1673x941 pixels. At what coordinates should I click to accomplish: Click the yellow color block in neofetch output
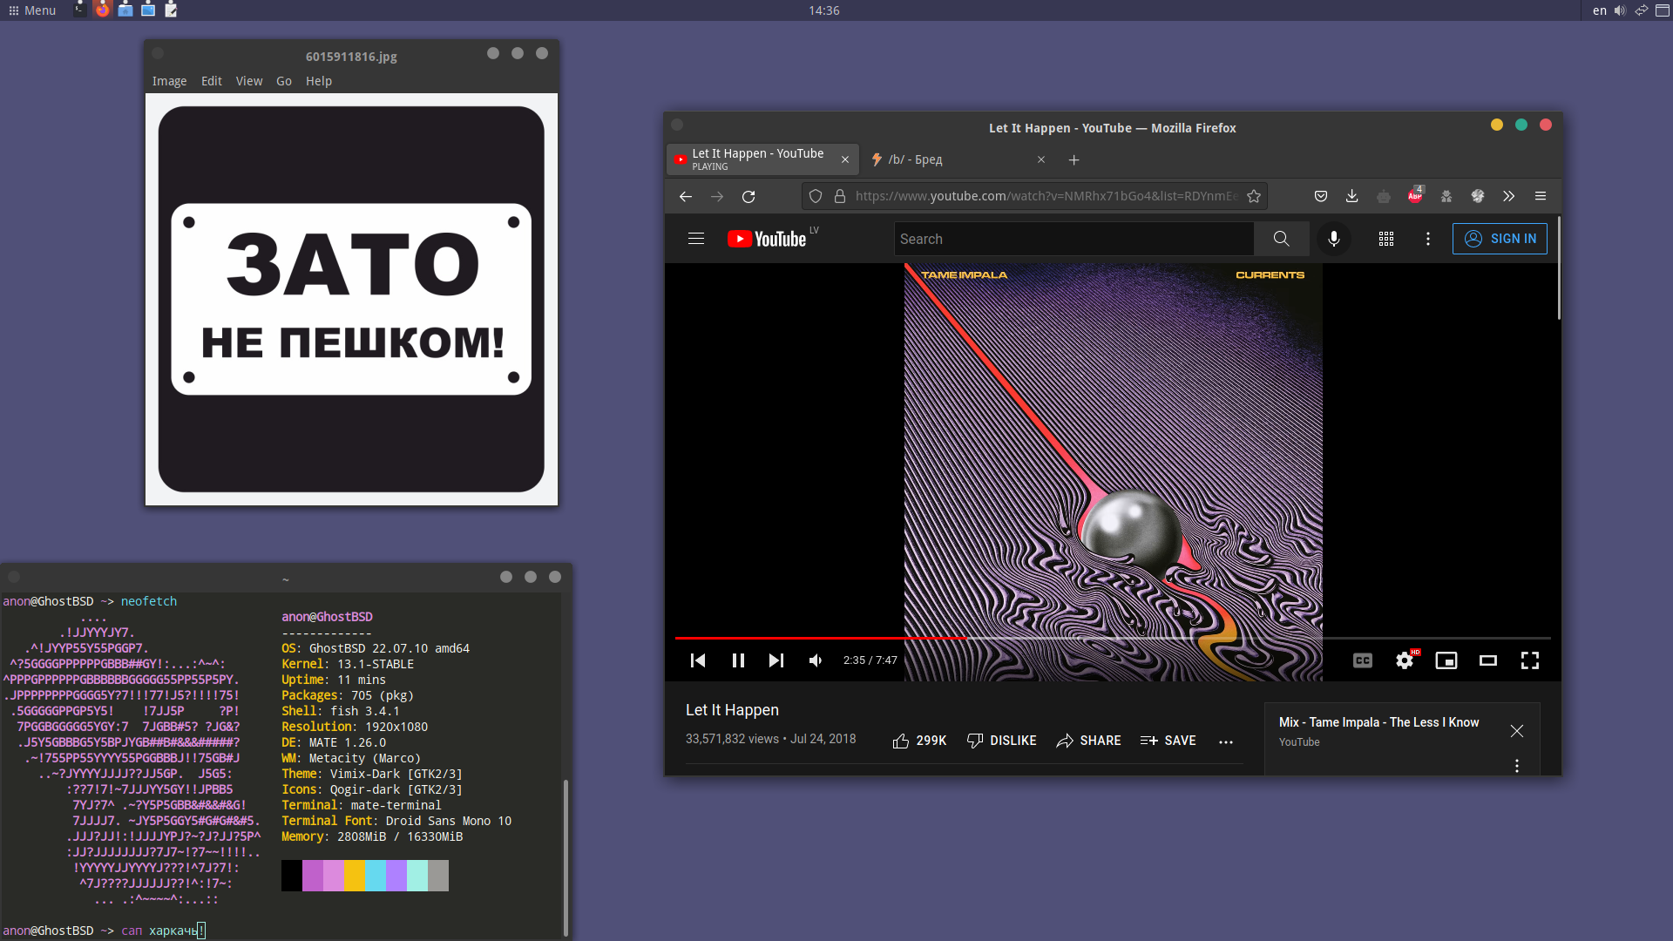pos(355,876)
